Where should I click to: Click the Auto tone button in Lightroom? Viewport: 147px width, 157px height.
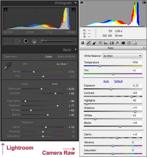[x=55, y=84]
